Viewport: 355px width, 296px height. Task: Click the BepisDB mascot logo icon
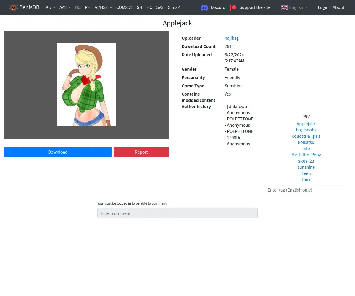tap(13, 7)
